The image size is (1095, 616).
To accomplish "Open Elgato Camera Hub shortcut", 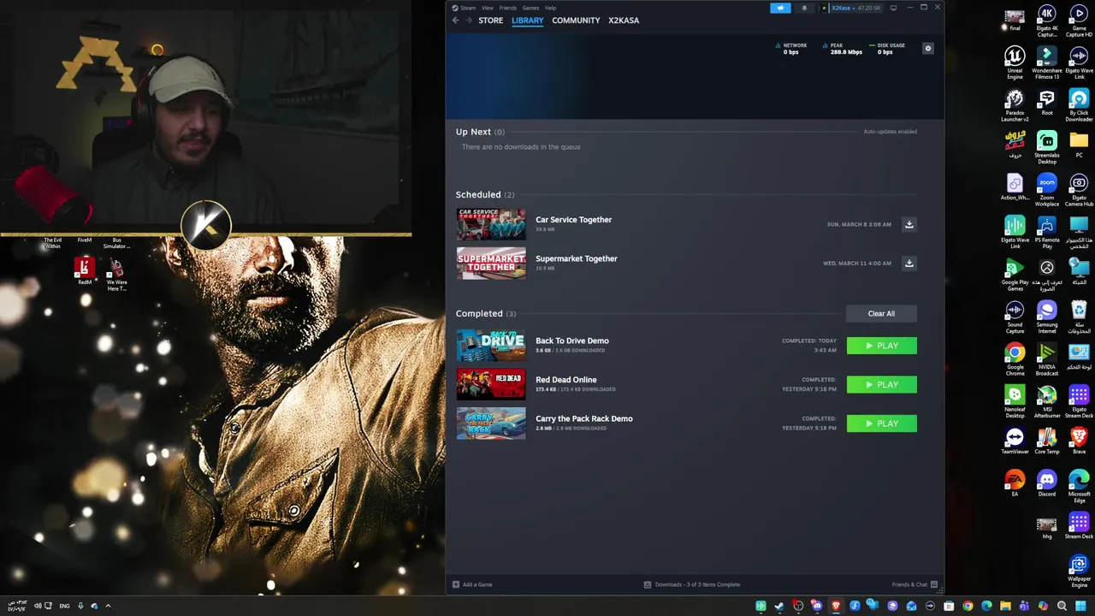I will (x=1079, y=190).
